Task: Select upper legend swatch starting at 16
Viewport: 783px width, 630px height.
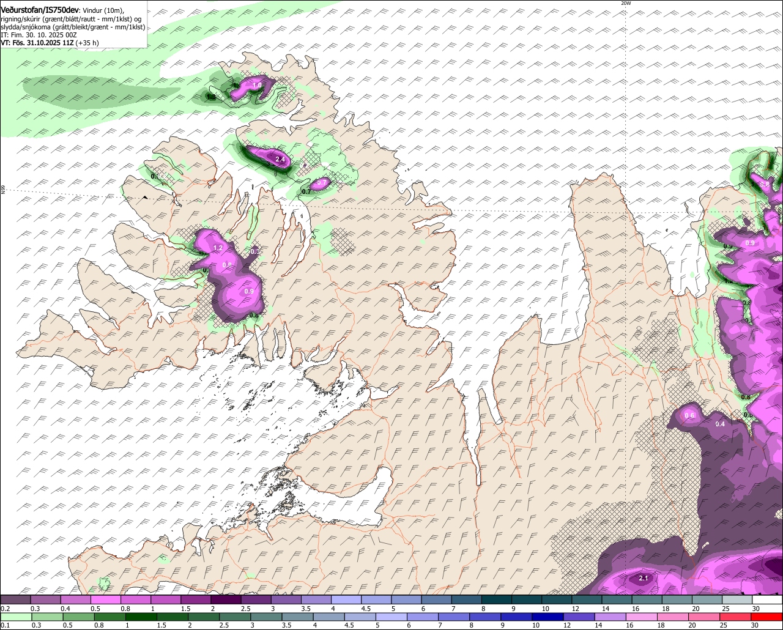Action: 647,599
